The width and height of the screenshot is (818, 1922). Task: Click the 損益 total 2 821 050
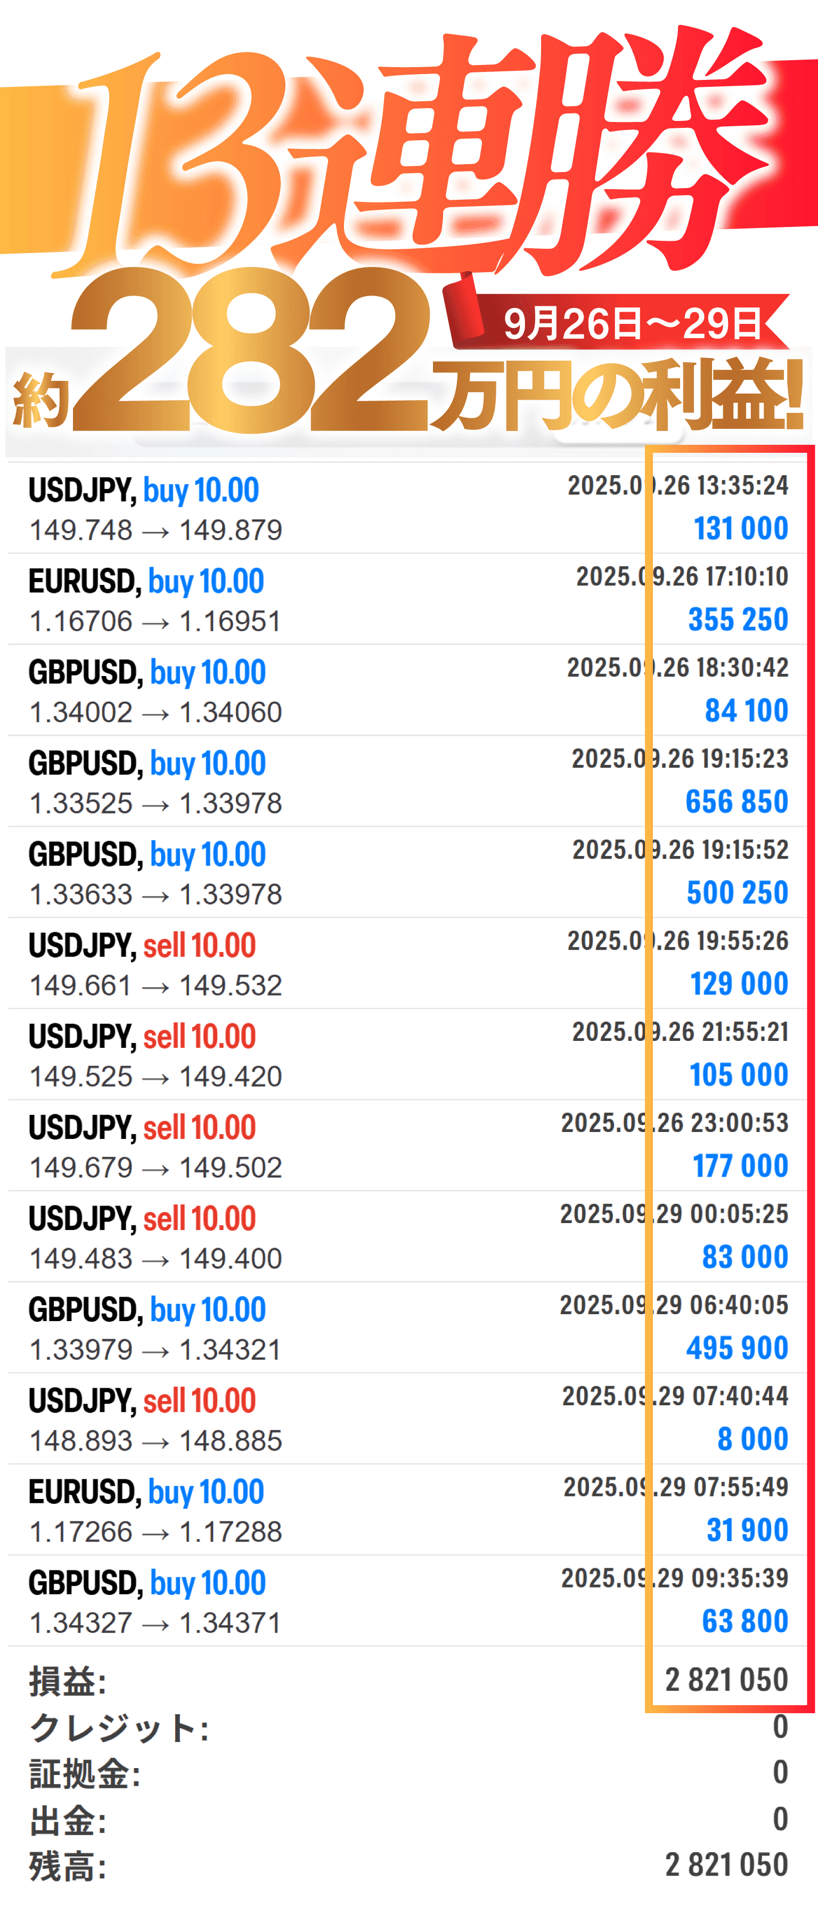[726, 1680]
